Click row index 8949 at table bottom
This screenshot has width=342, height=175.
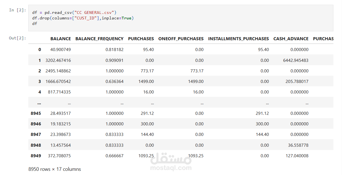click(36, 156)
